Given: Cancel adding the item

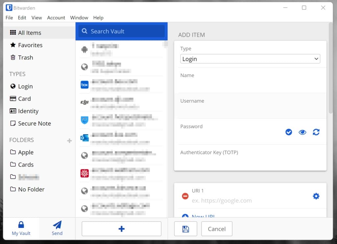Looking at the screenshot, I should pos(217,229).
